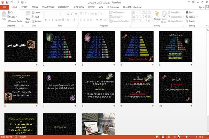The width and height of the screenshot is (209, 139).
Task: Click the Increase Font Size icon
Action: click(x=68, y=14)
